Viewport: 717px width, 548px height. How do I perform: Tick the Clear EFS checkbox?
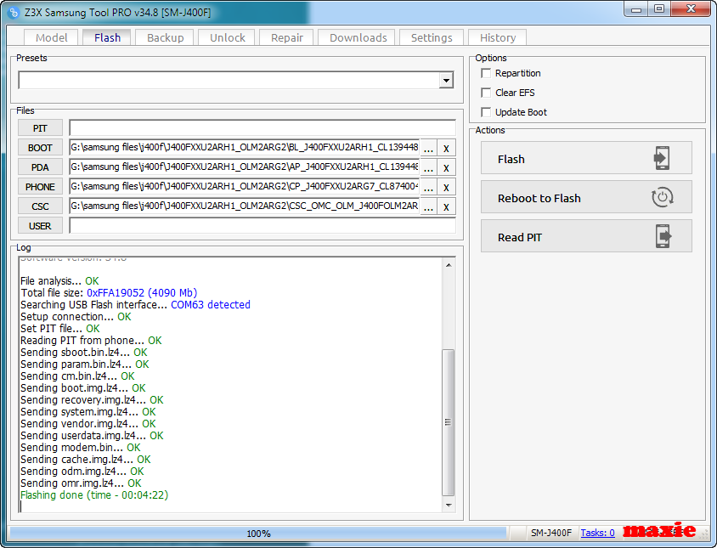[486, 93]
